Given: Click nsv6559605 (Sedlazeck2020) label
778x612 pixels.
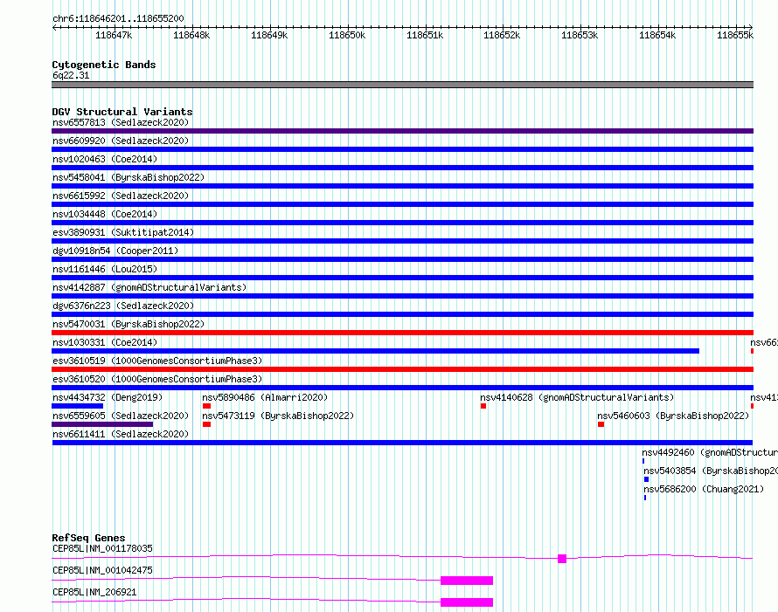Looking at the screenshot, I should [x=121, y=416].
